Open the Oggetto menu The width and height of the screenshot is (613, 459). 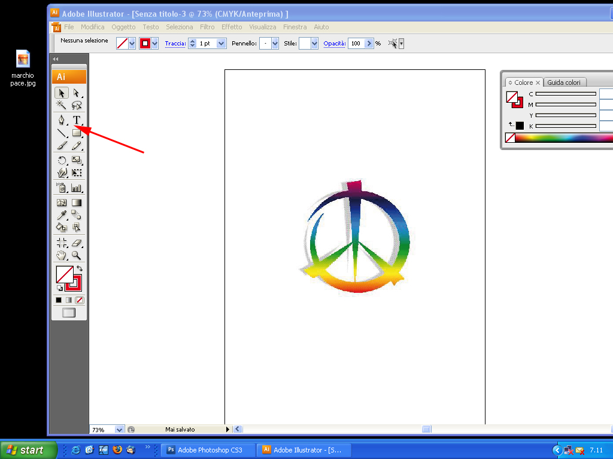point(123,27)
